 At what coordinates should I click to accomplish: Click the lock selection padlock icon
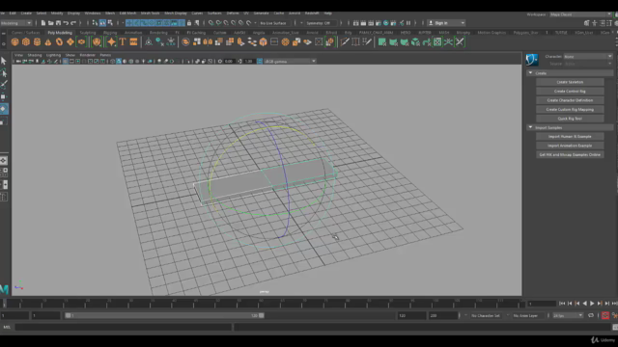tap(189, 23)
